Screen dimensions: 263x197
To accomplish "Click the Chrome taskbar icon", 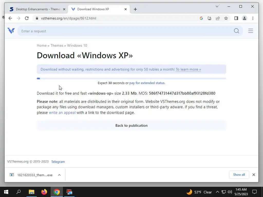I will pos(57,192).
